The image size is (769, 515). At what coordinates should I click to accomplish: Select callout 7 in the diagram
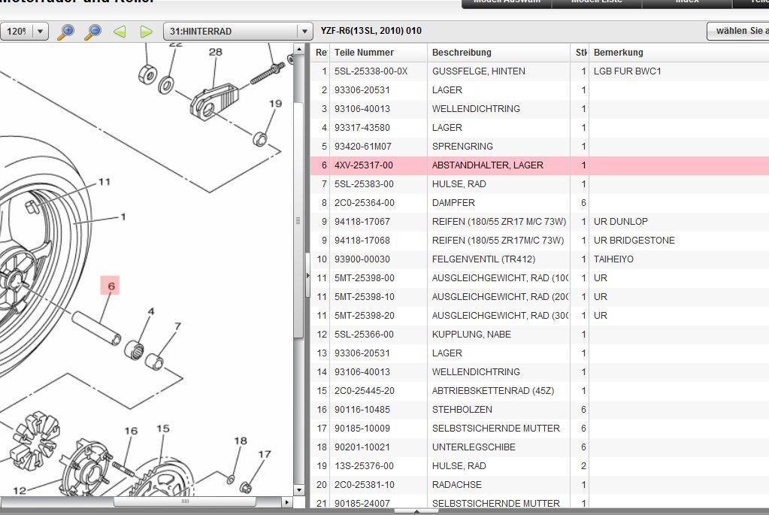point(177,326)
